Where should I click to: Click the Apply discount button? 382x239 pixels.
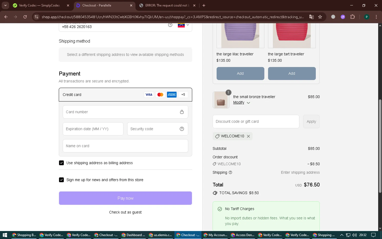coord(311,122)
